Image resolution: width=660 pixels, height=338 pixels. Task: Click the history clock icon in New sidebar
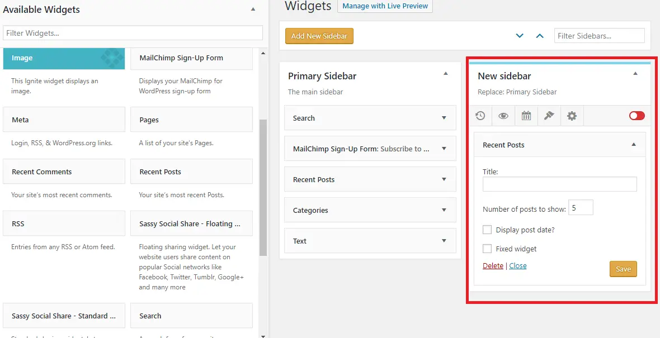click(x=480, y=116)
